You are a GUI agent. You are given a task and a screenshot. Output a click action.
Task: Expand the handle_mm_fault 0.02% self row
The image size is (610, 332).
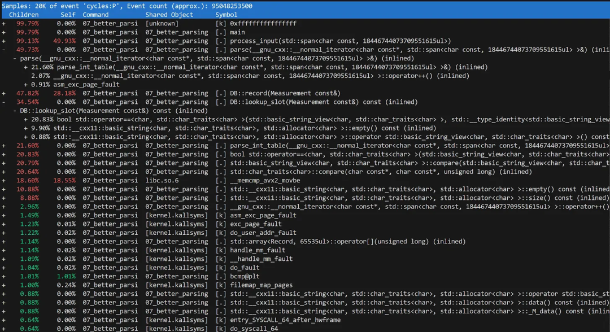click(3, 250)
